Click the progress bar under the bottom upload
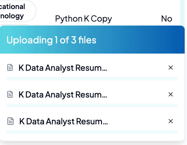187x145 pixels. [x=92, y=132]
